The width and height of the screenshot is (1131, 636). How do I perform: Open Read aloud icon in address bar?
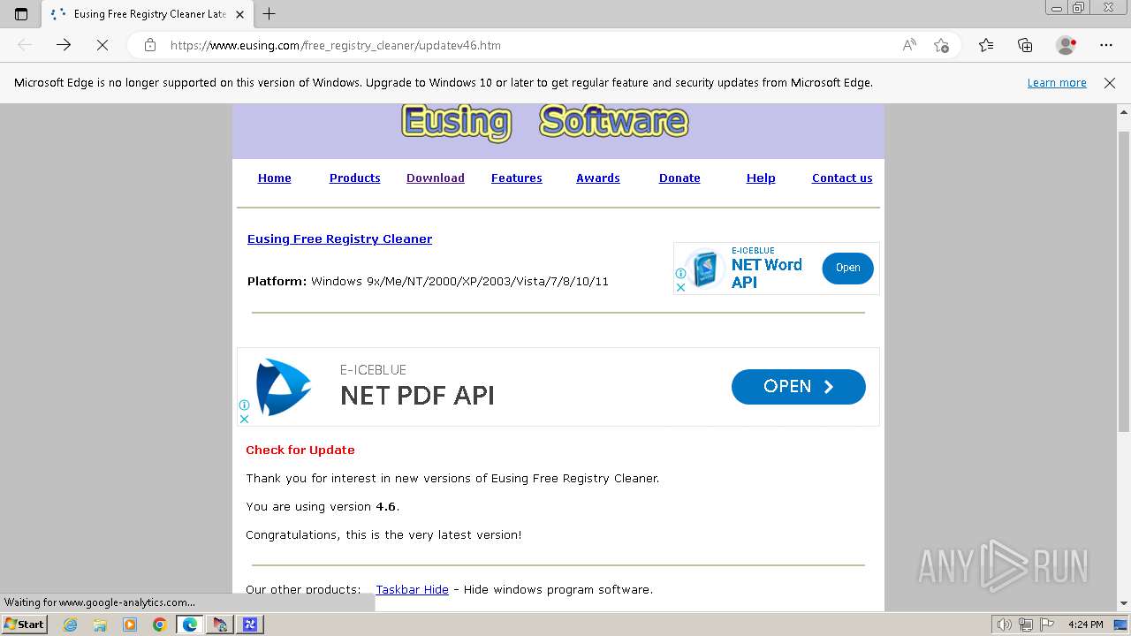909,45
